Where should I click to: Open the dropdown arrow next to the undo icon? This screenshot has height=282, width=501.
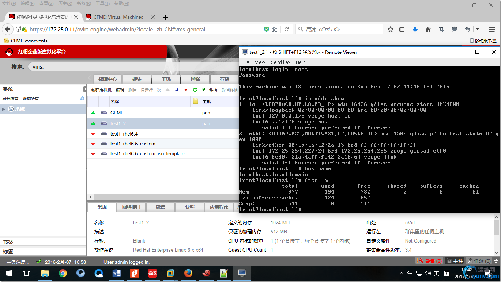coord(478,29)
